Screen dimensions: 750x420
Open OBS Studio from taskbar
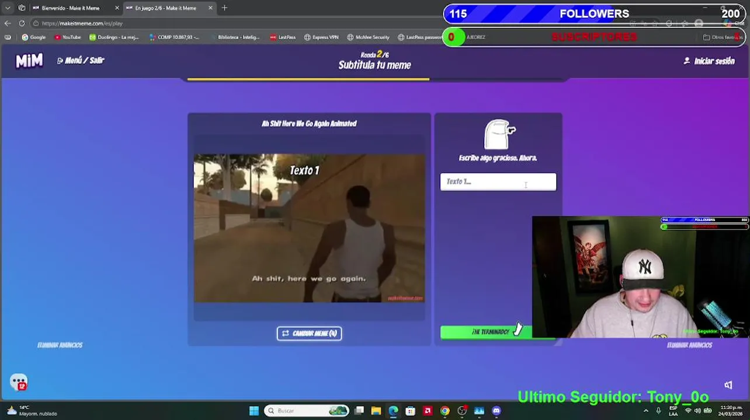pos(462,411)
